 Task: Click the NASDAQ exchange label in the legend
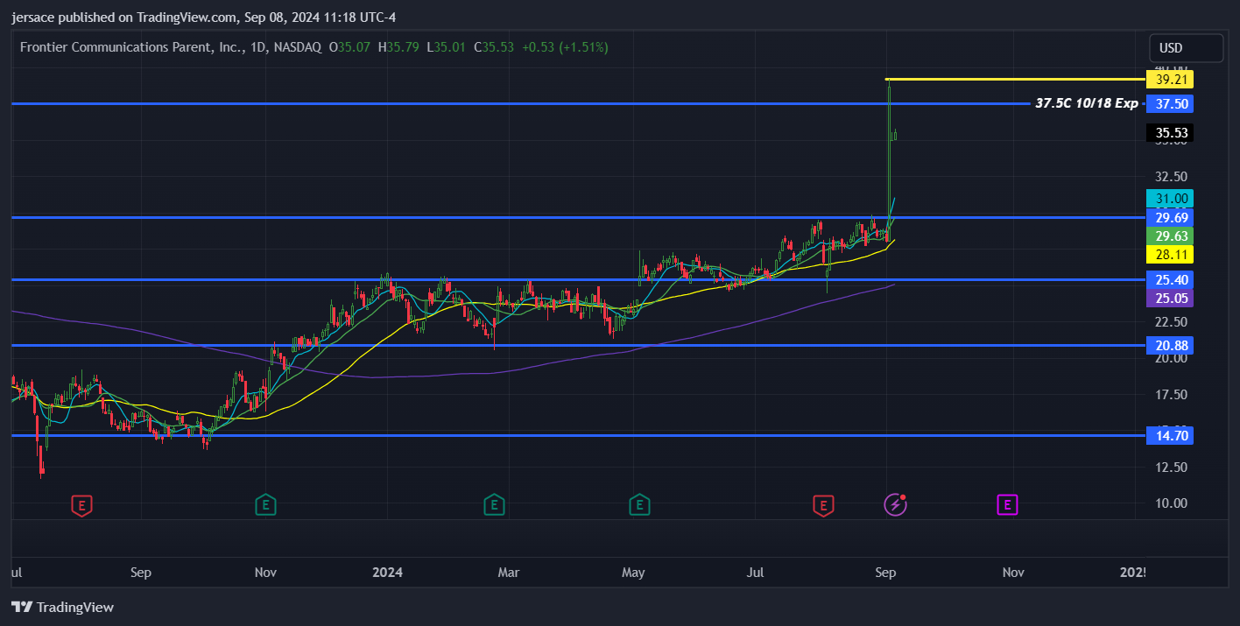[x=296, y=46]
